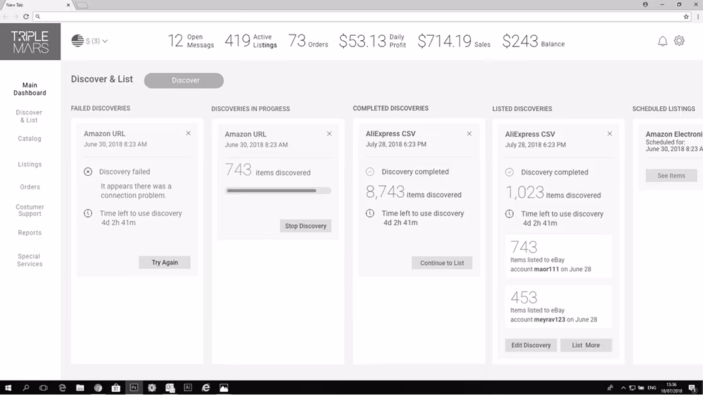Image resolution: width=703 pixels, height=395 pixels.
Task: Click Continue to List button
Action: [x=442, y=263]
